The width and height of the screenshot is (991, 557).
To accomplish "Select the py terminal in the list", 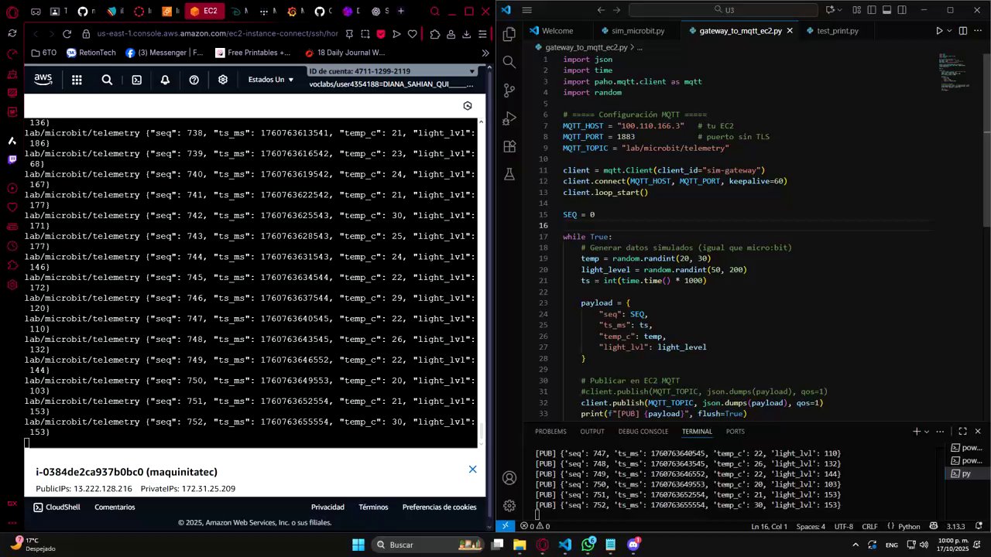I will pyautogui.click(x=966, y=473).
